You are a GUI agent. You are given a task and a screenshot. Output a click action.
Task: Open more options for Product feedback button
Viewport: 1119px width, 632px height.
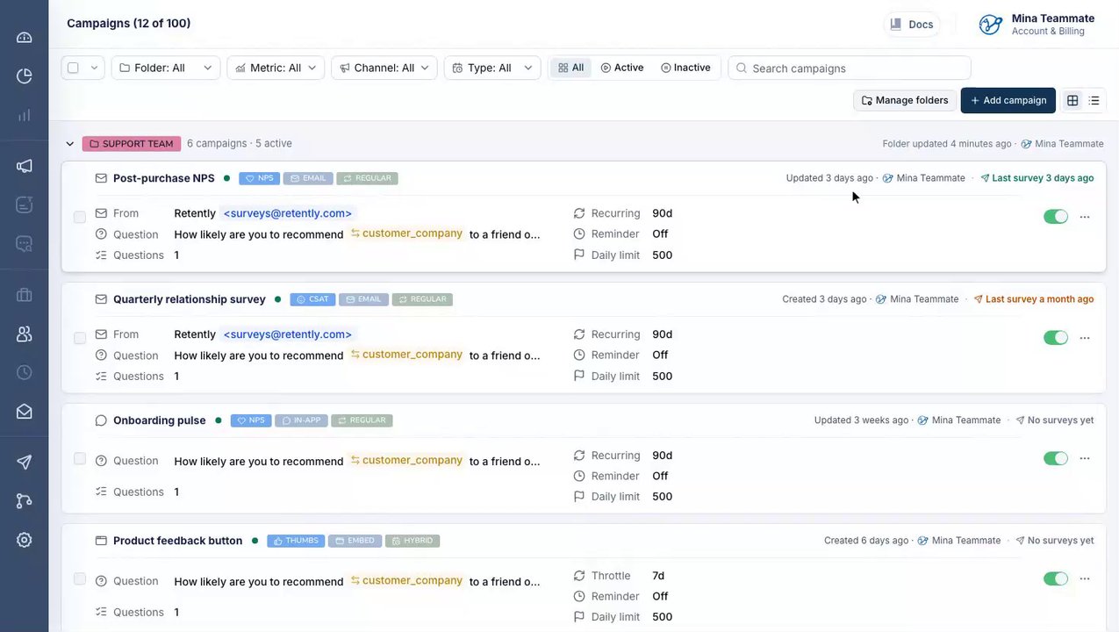1085,578
